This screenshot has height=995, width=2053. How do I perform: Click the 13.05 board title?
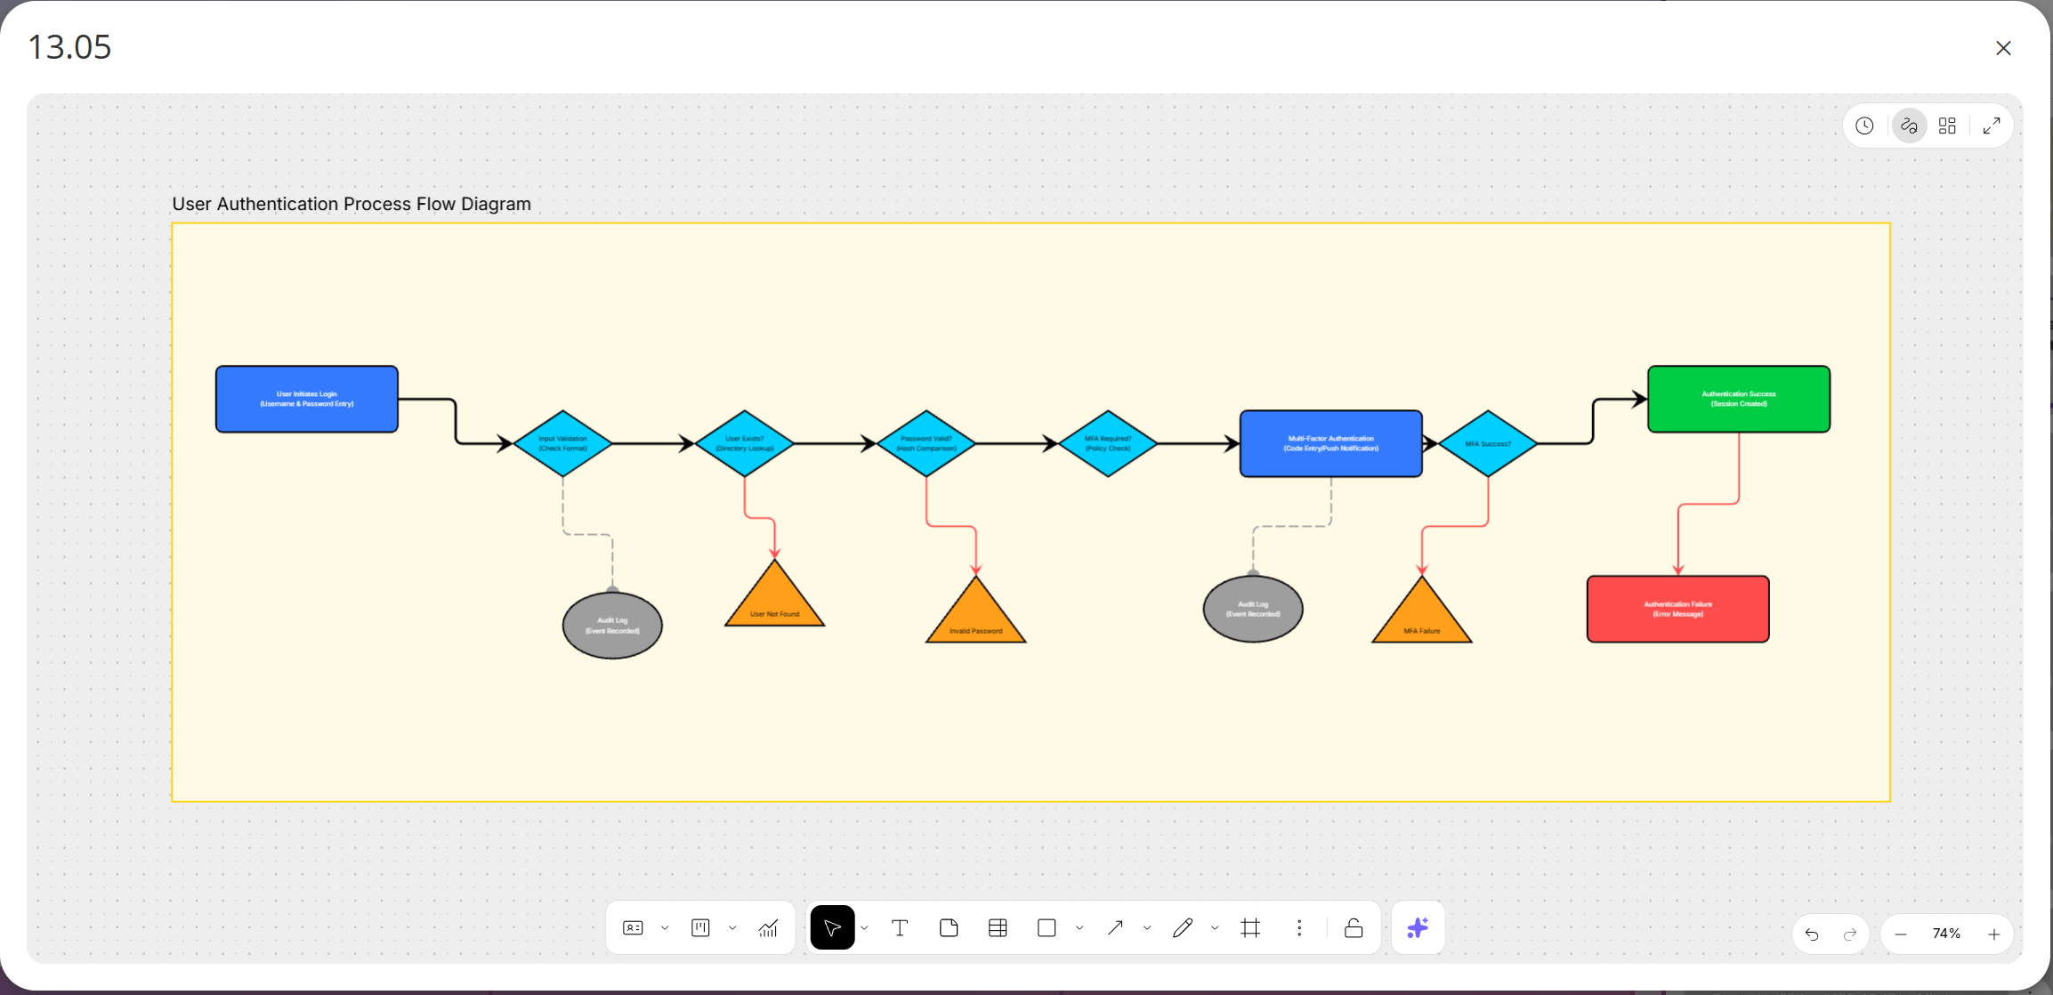coord(70,47)
